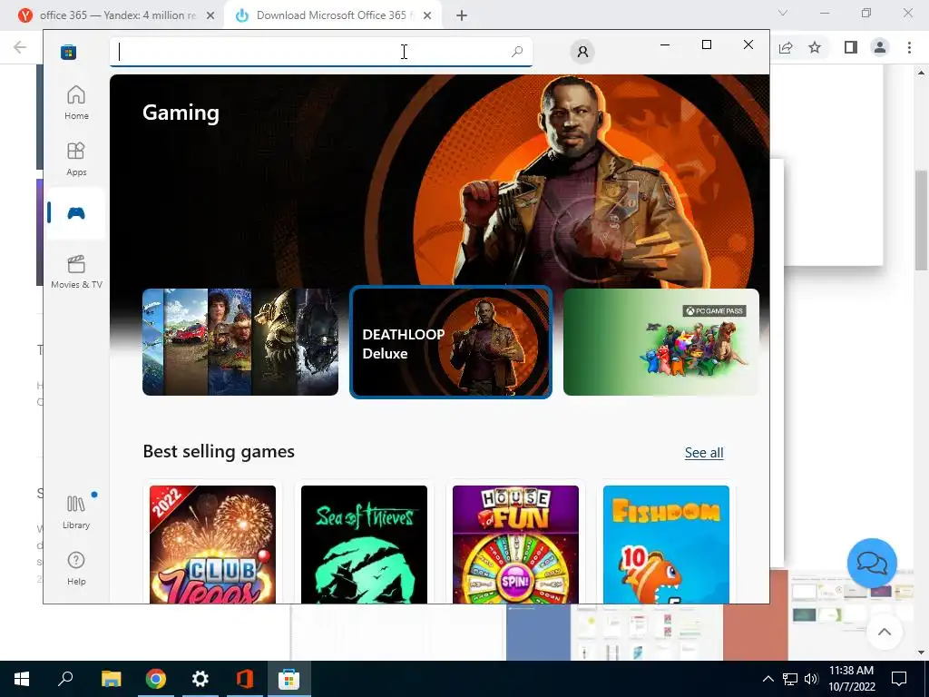Open a new browser tab
Image resolution: width=929 pixels, height=697 pixels.
tap(462, 15)
